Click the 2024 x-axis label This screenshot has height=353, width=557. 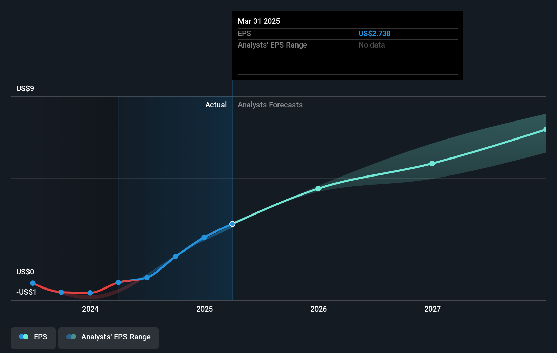point(90,309)
